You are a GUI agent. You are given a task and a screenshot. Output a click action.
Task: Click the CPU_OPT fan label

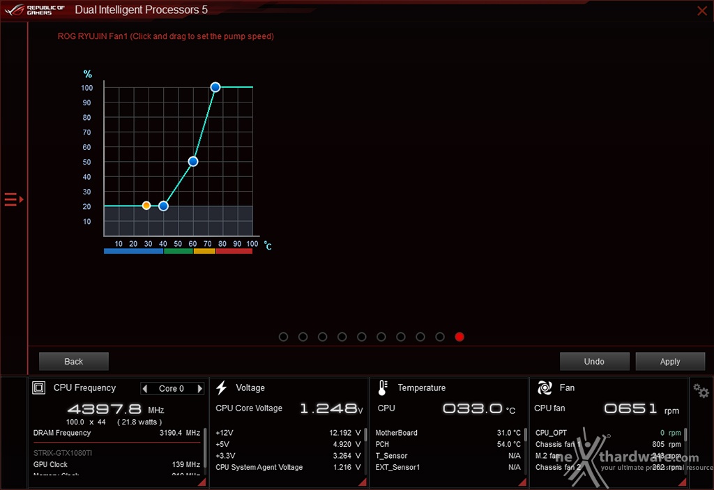(551, 433)
